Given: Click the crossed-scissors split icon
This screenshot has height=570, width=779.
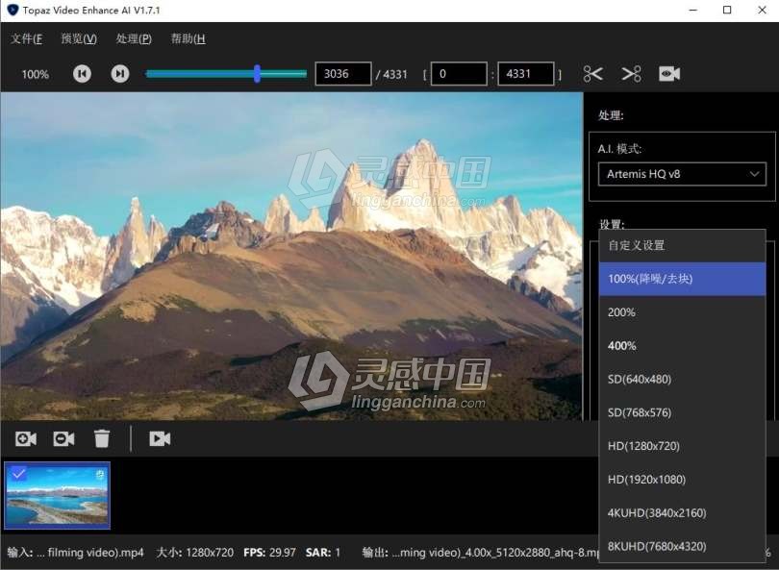Looking at the screenshot, I should pos(632,74).
